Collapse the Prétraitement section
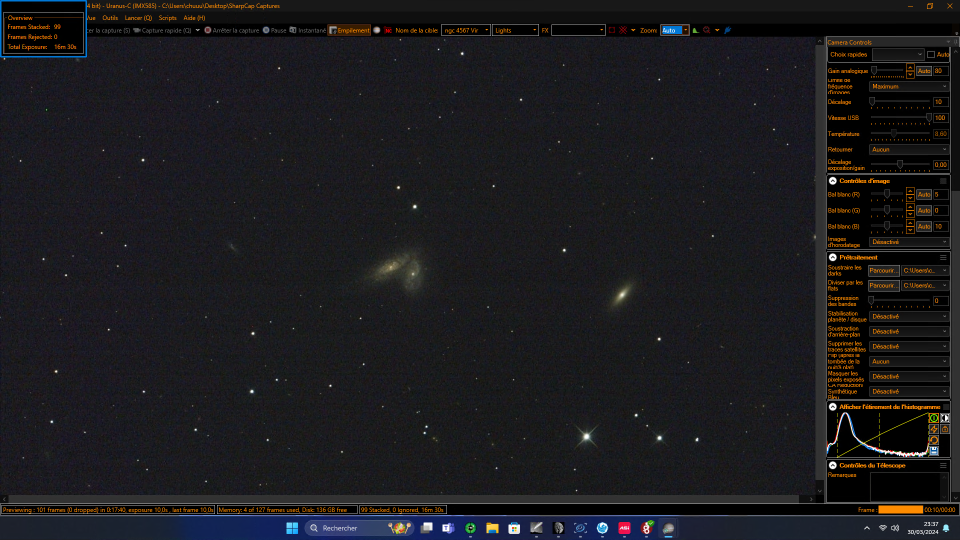This screenshot has width=960, height=540. pyautogui.click(x=832, y=258)
